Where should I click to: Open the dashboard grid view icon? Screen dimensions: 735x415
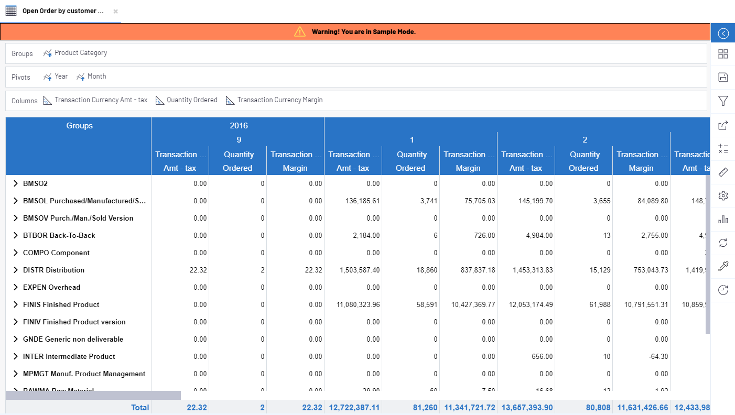point(723,53)
